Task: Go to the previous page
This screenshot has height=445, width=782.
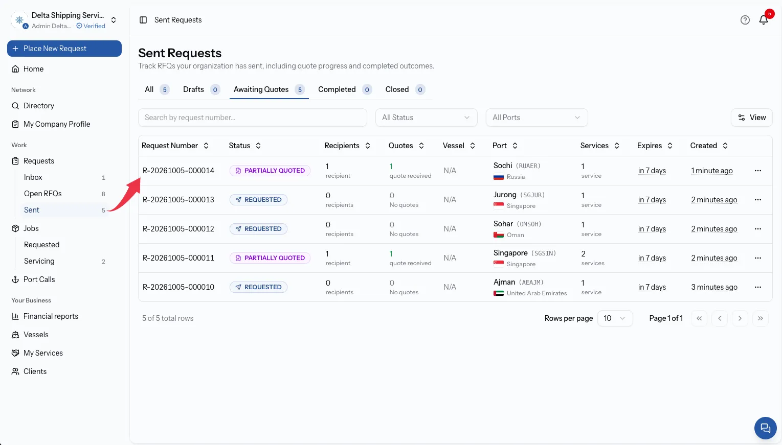Action: coord(720,318)
